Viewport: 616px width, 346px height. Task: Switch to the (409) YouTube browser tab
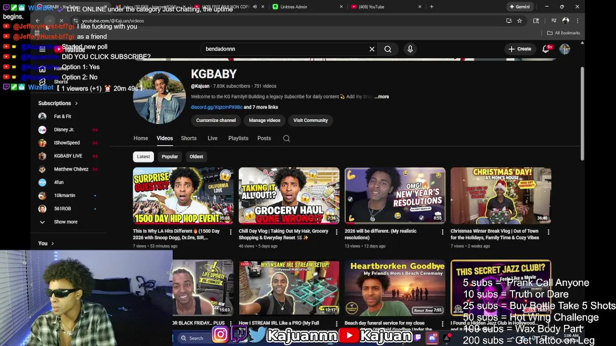tap(385, 7)
